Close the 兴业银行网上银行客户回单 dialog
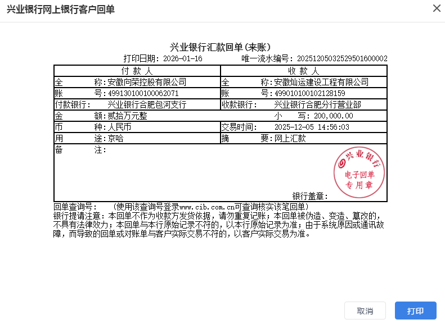 point(436,8)
